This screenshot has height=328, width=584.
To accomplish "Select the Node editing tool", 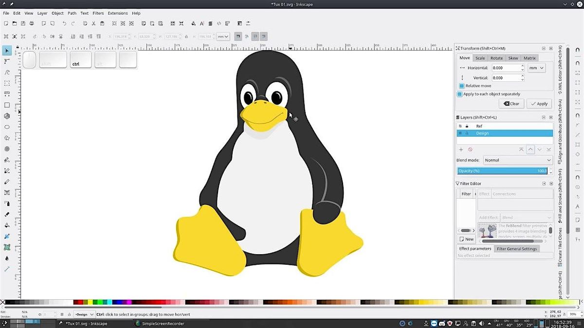I will [7, 61].
